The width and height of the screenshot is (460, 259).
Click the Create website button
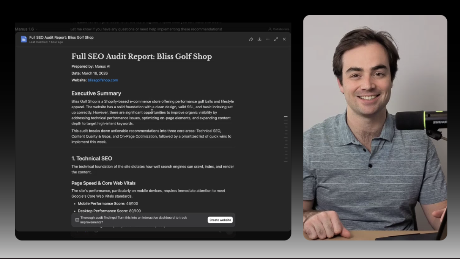220,220
